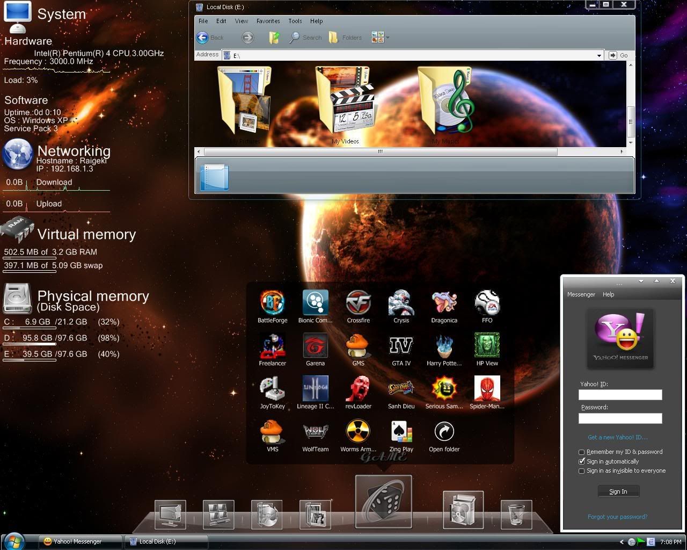
Task: Open Worms Armageddon from the stack
Action: click(358, 432)
